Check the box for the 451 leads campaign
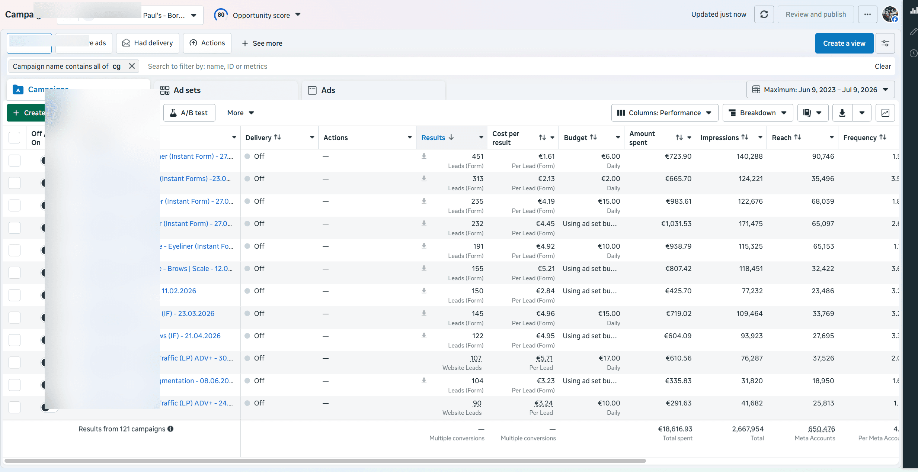Image resolution: width=918 pixels, height=472 pixels. coord(15,161)
